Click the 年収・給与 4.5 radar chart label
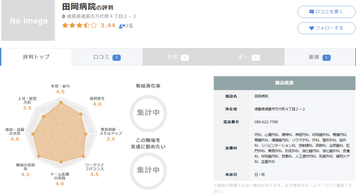Image resolution: width=356 pixels, height=194 pixels. [x=60, y=89]
